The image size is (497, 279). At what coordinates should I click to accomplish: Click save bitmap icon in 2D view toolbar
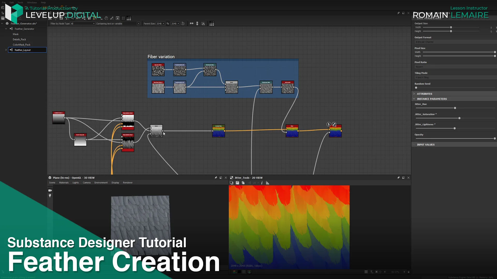pyautogui.click(x=237, y=183)
